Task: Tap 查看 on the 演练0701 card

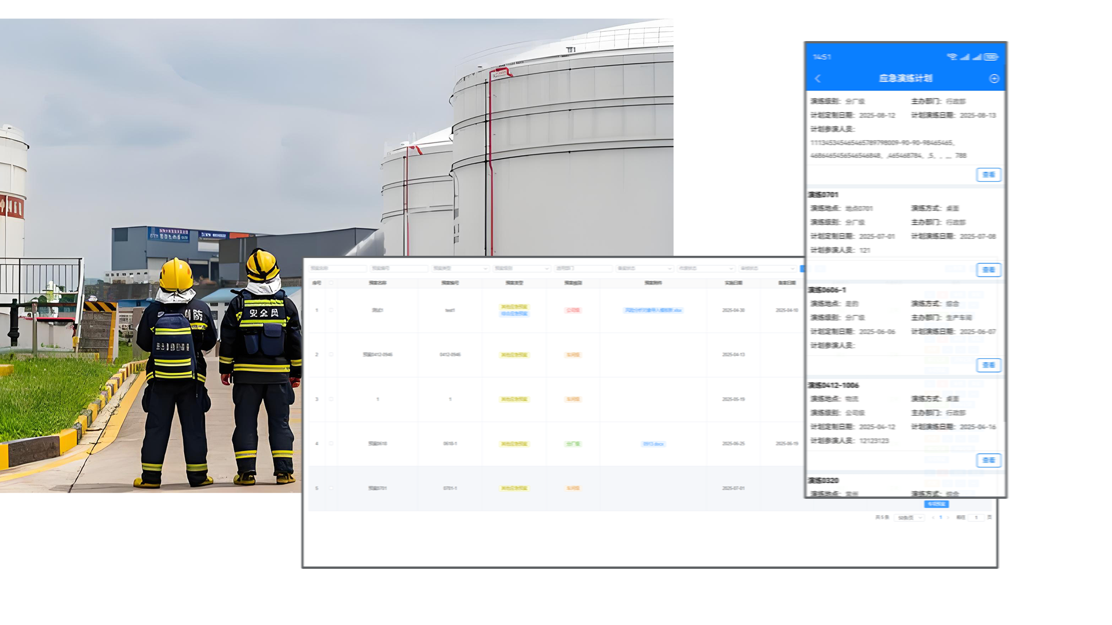Action: coord(989,270)
